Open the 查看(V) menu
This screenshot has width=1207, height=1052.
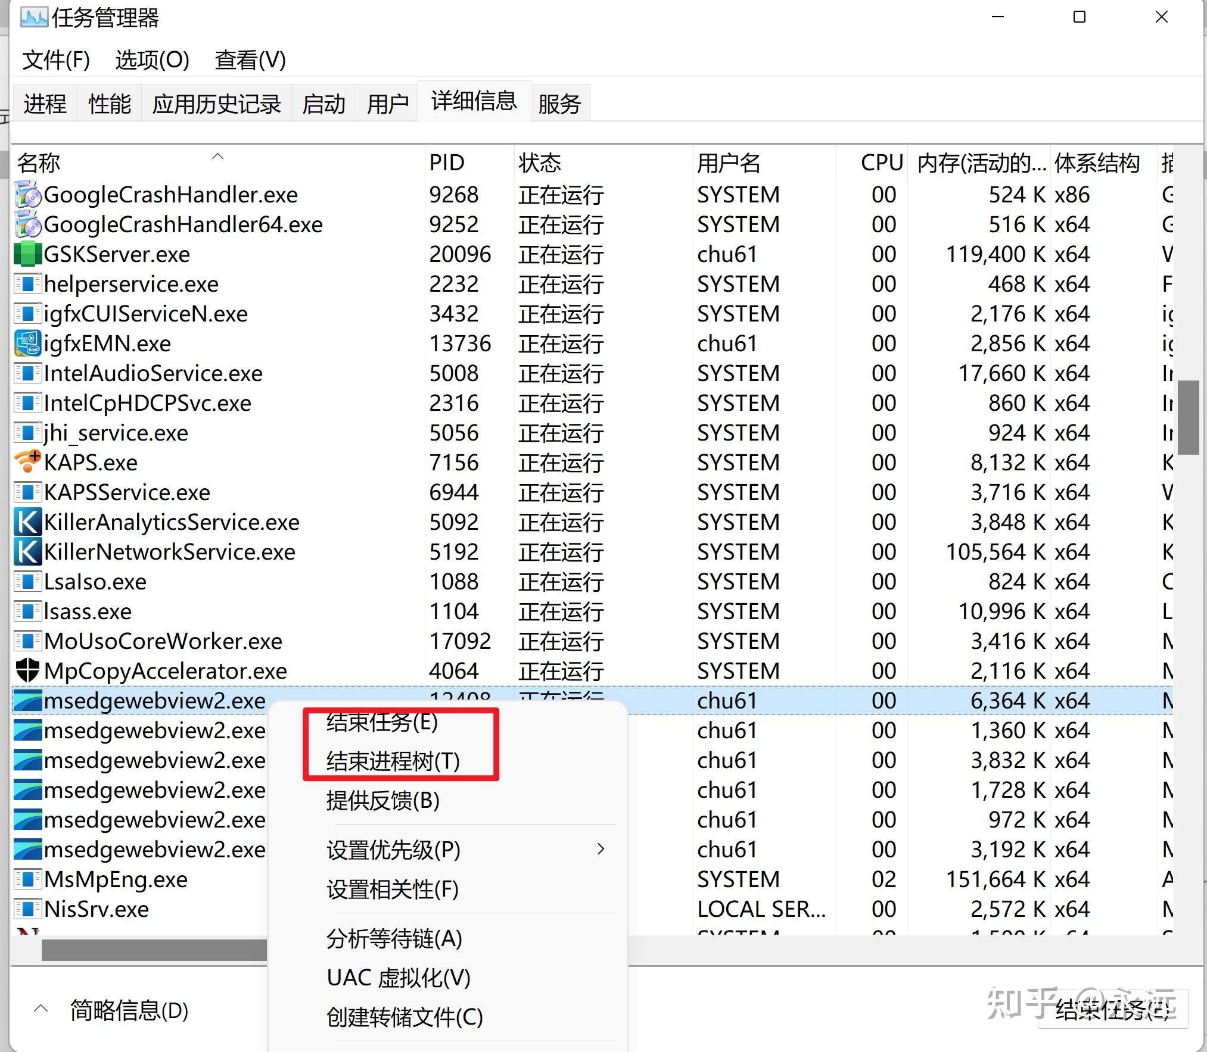click(250, 60)
